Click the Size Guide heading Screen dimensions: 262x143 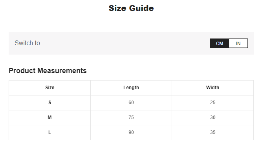click(x=131, y=8)
